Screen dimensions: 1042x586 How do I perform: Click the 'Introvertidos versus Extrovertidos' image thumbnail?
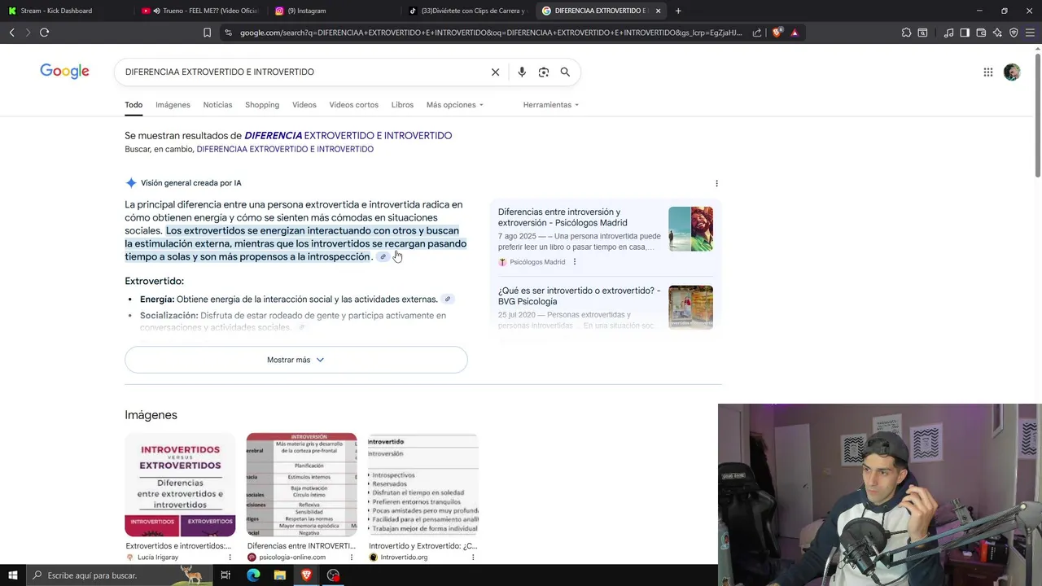click(x=180, y=485)
